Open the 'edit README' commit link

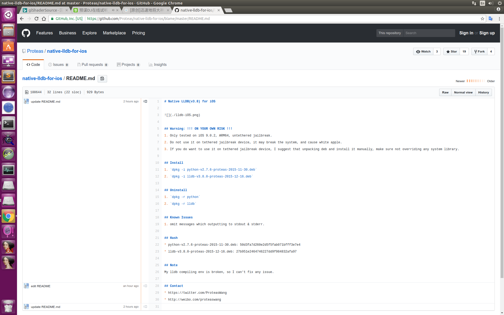tap(41, 286)
